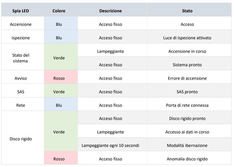Viewport: 234px width, 167px height.
Task: Click the green "Verde" cell in SAS row
Action: [x=59, y=92]
